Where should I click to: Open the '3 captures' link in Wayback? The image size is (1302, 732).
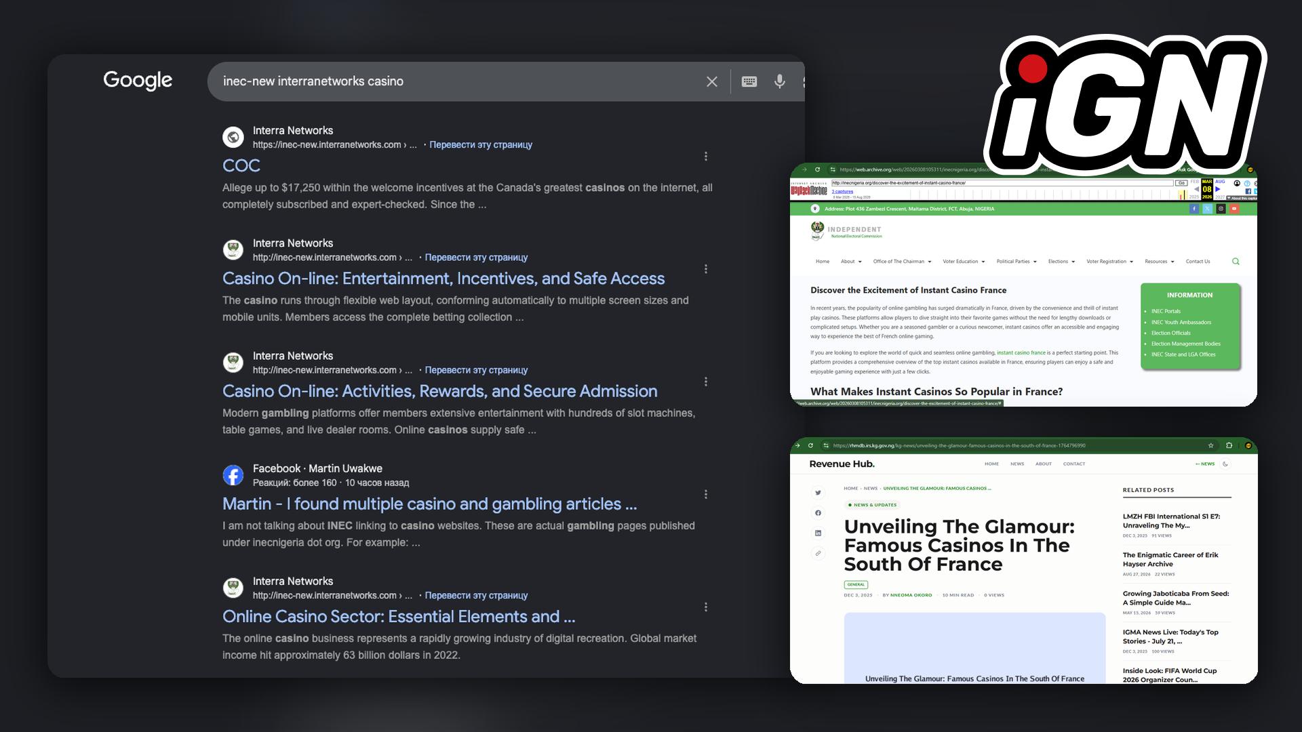842,192
